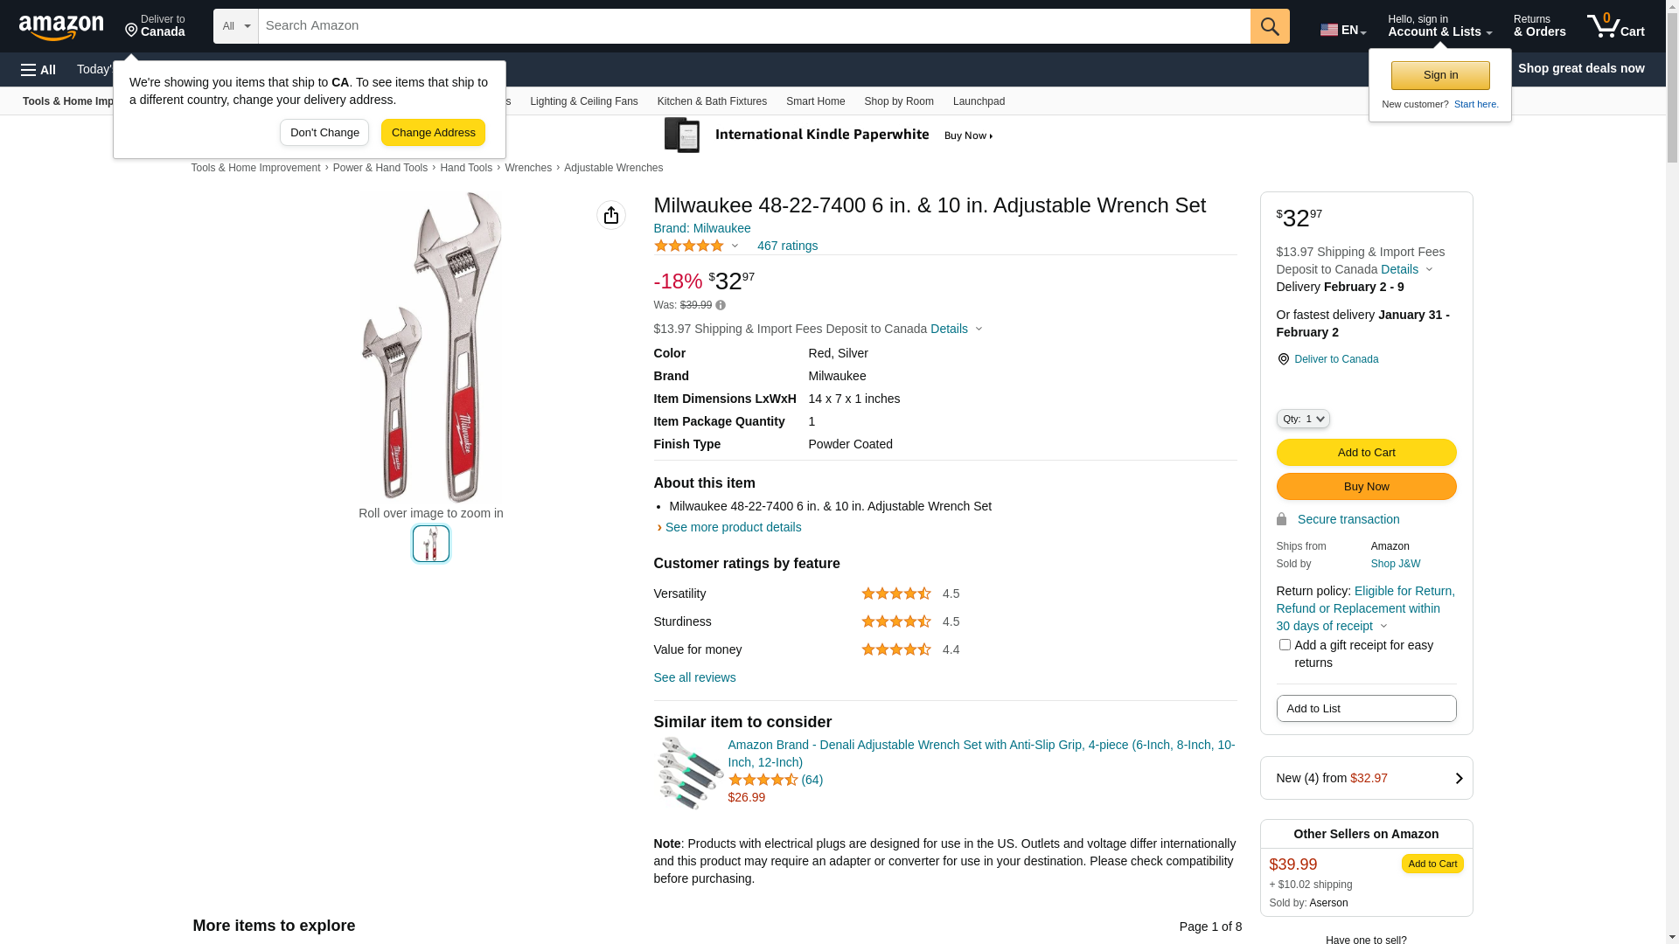Click the info icon next to Was price
The height and width of the screenshot is (944, 1679).
721,306
